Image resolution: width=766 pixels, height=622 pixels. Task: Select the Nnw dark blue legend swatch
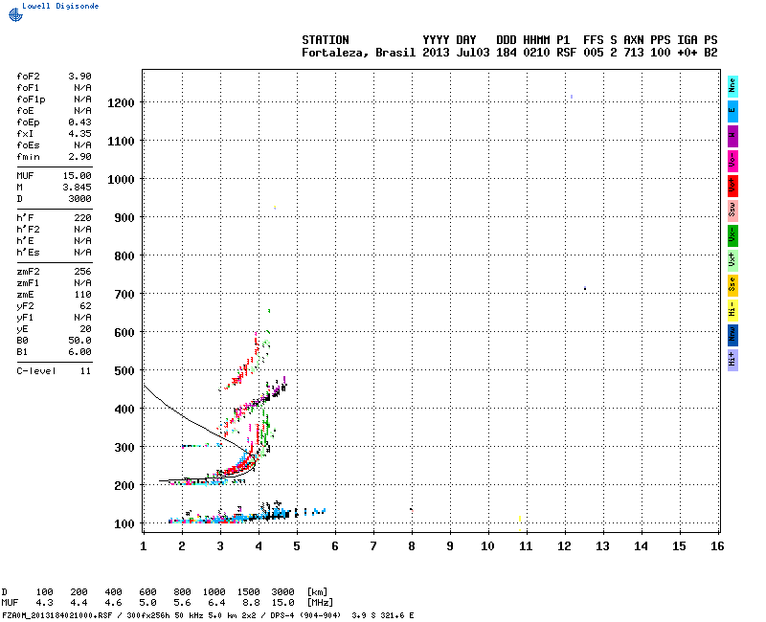coord(732,336)
